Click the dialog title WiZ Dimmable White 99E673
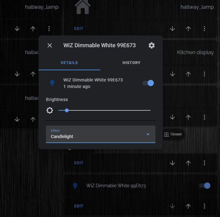This screenshot has height=217, width=220. click(x=99, y=45)
